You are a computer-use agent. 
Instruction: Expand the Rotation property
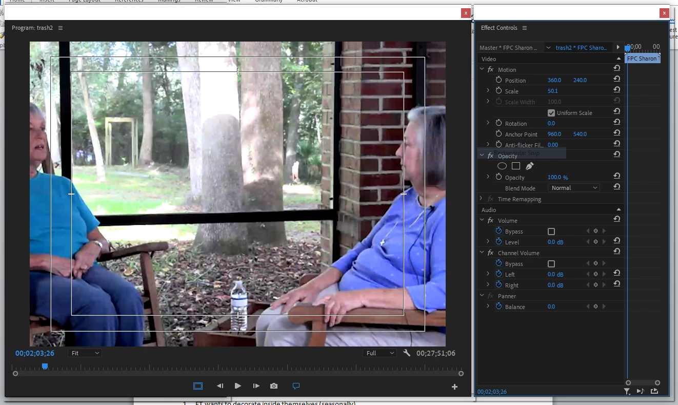coord(488,123)
